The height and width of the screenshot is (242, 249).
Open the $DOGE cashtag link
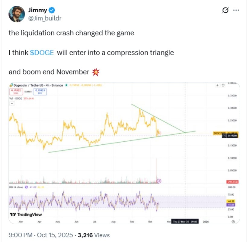(42, 52)
